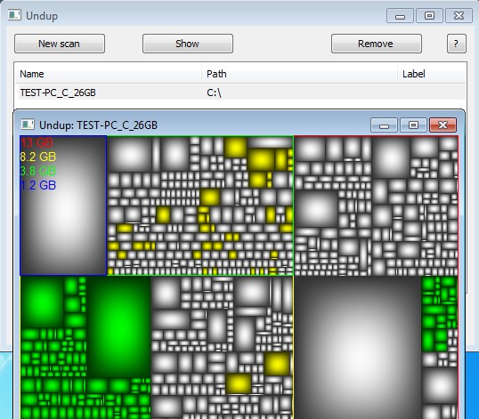Minimize the main Undup window
The height and width of the screenshot is (419, 479).
coord(400,16)
